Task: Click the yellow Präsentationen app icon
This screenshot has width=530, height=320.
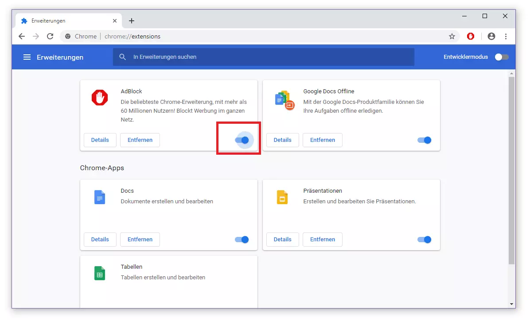Action: coord(282,197)
